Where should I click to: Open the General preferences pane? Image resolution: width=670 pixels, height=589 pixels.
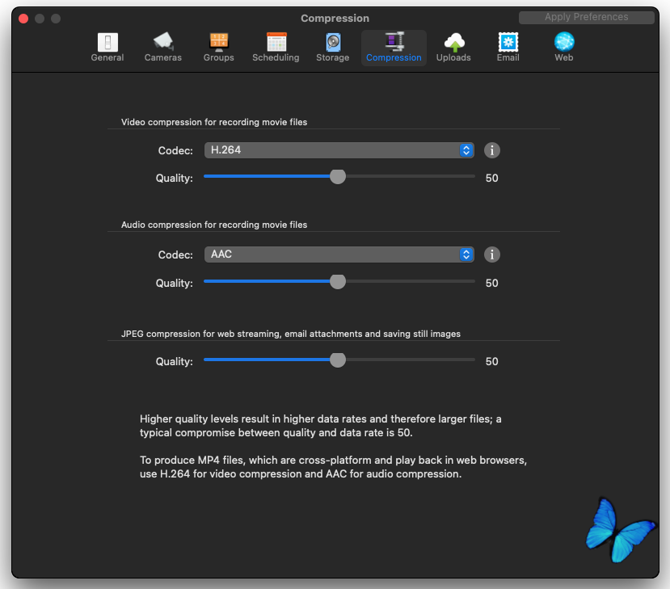tap(107, 48)
